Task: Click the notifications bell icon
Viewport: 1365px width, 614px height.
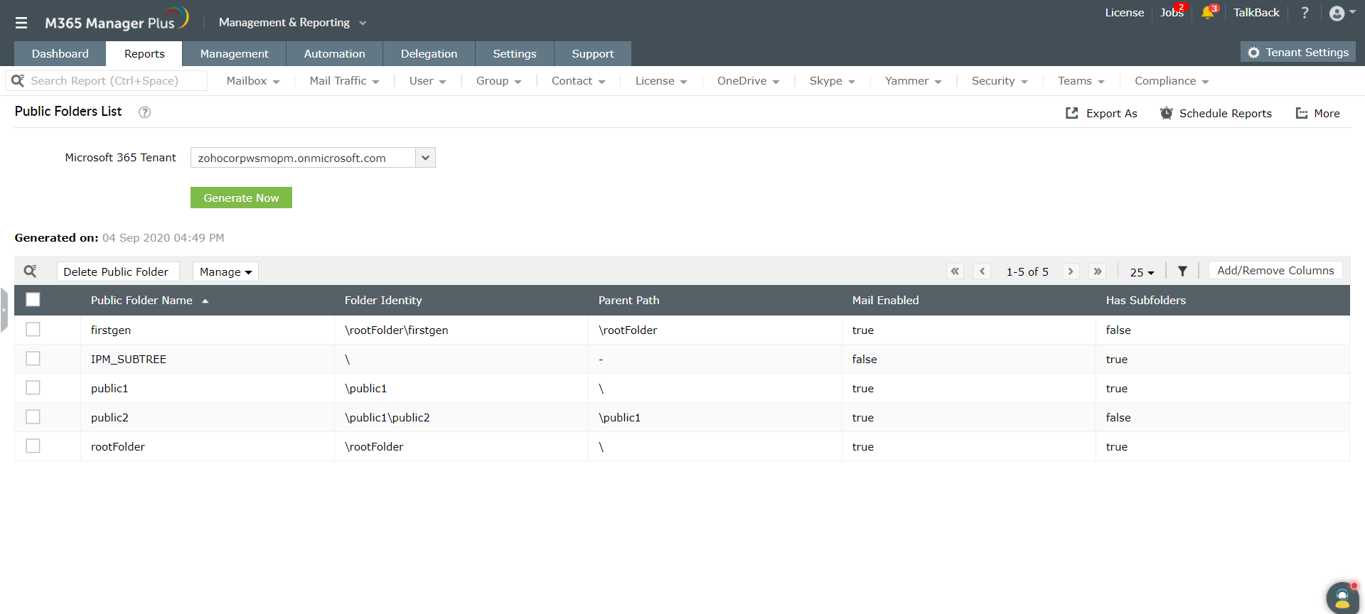Action: 1208,13
